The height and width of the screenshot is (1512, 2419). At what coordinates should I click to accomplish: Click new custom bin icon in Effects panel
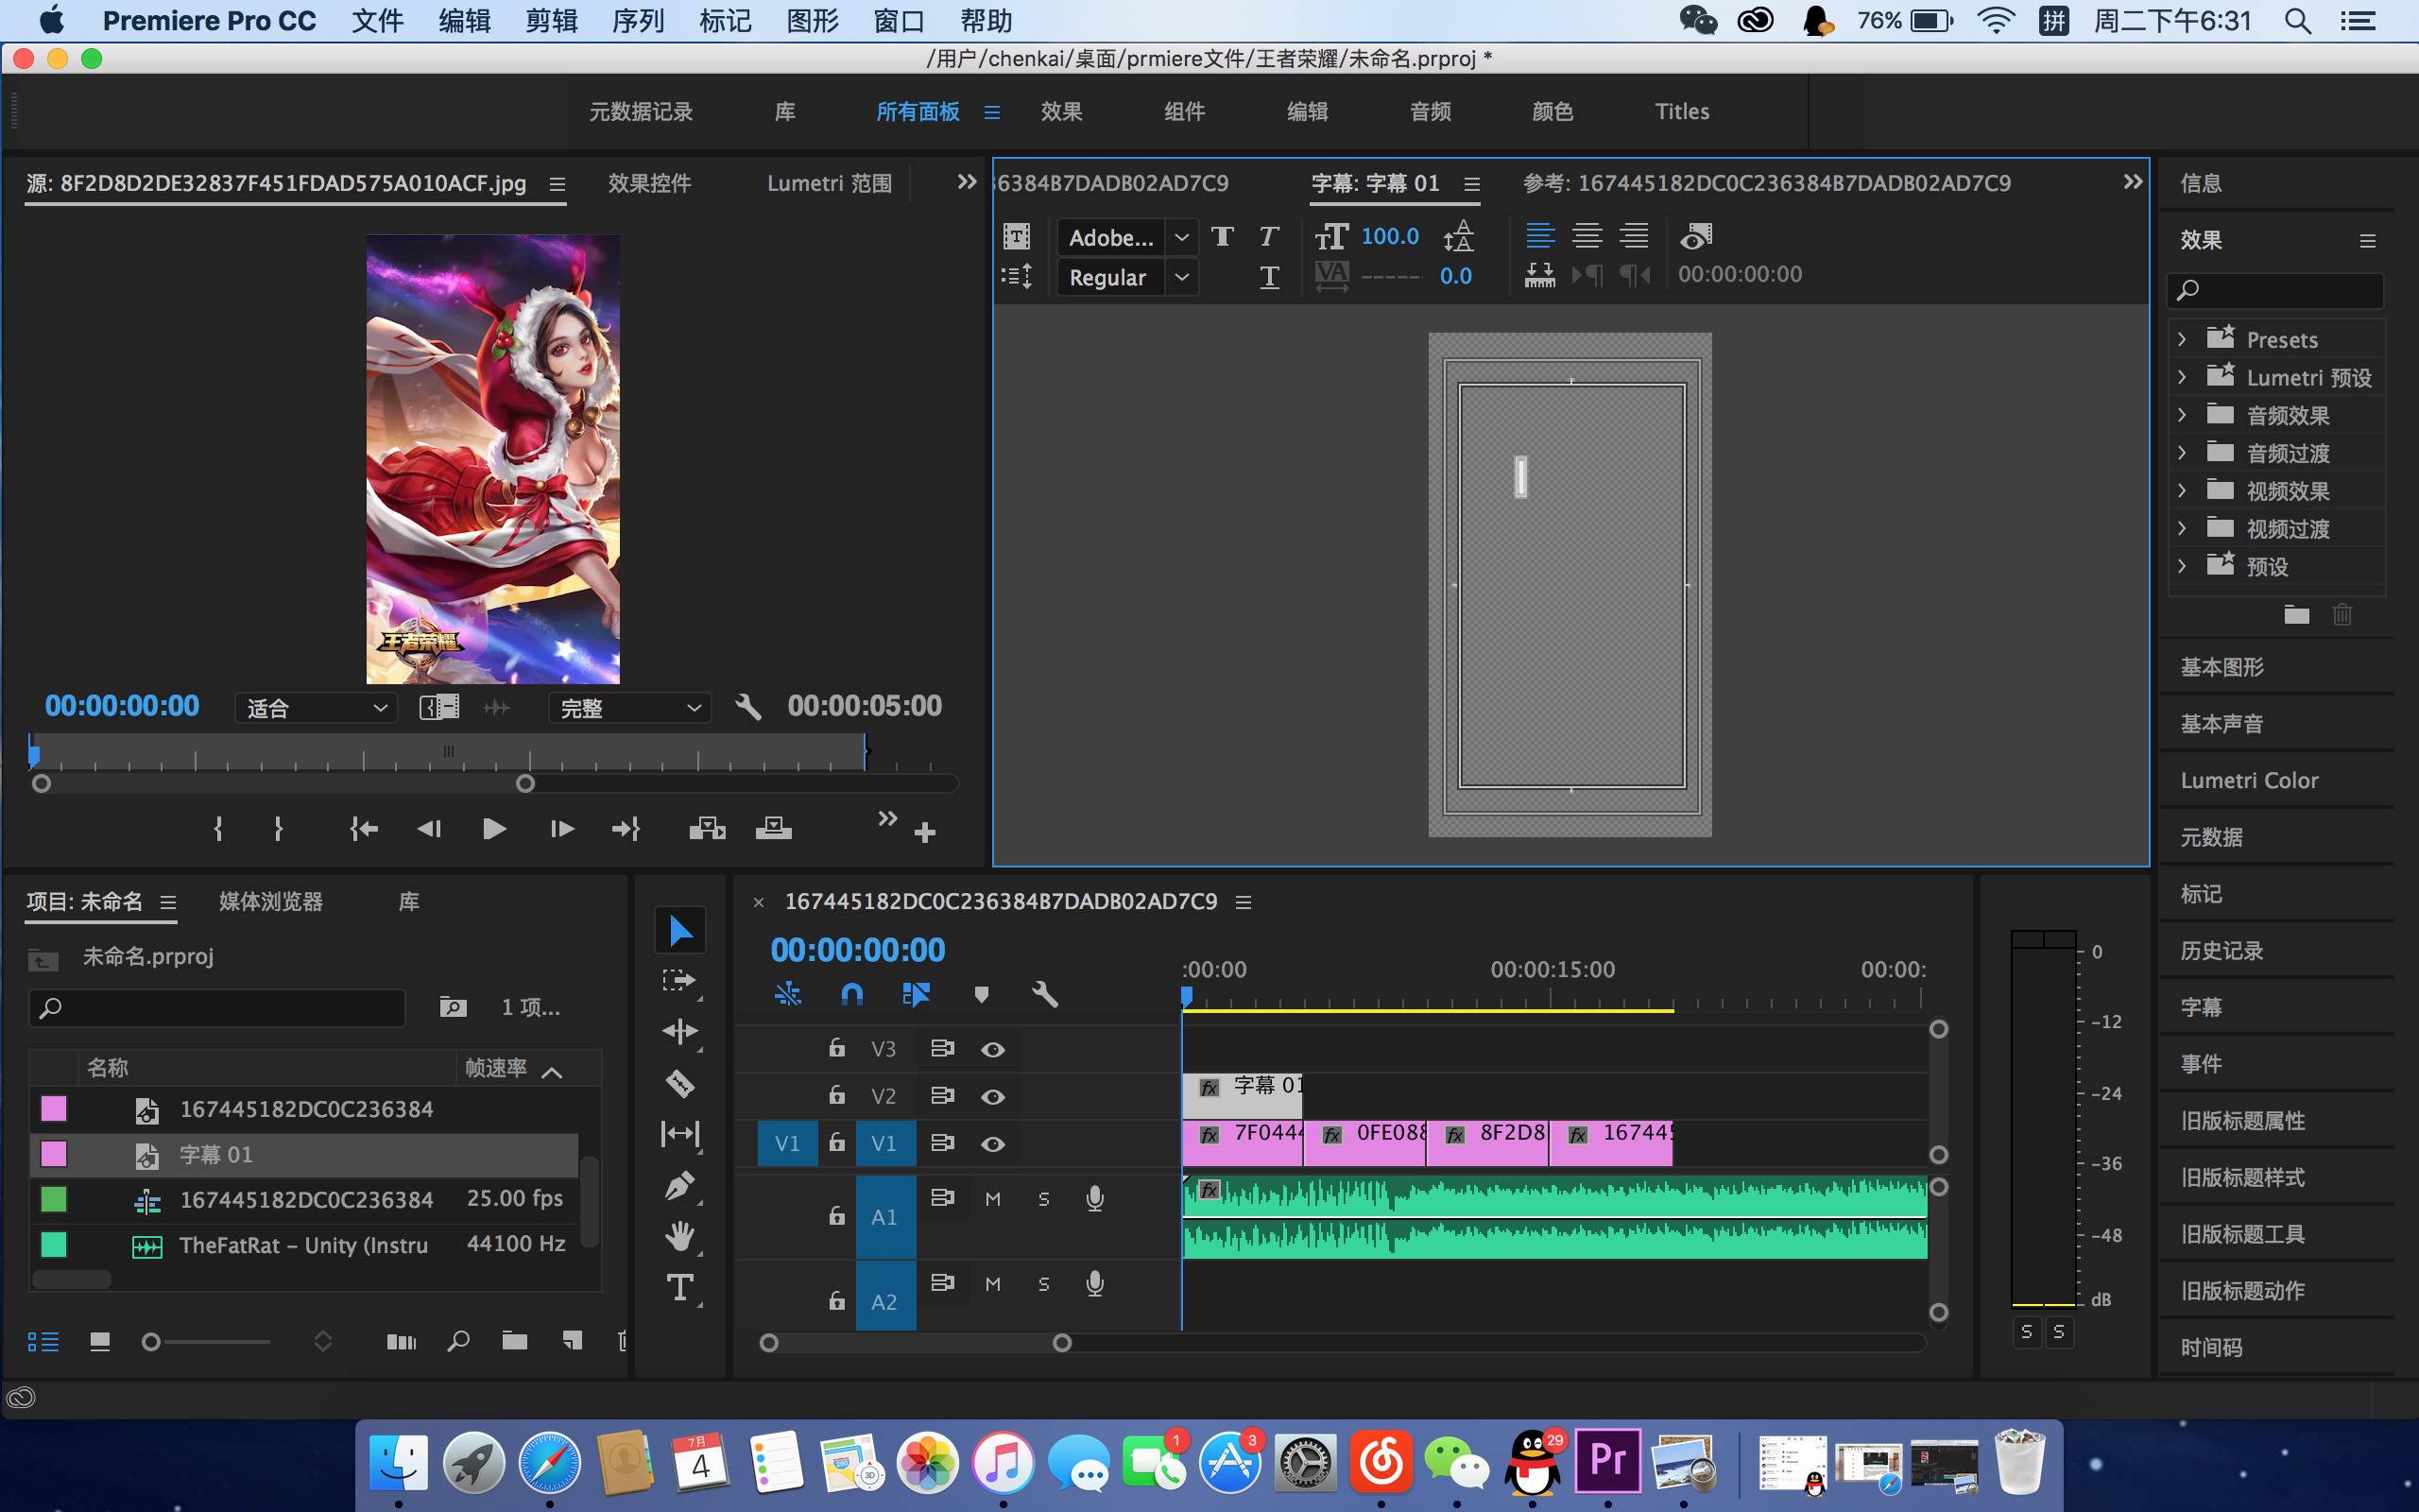click(x=2296, y=614)
